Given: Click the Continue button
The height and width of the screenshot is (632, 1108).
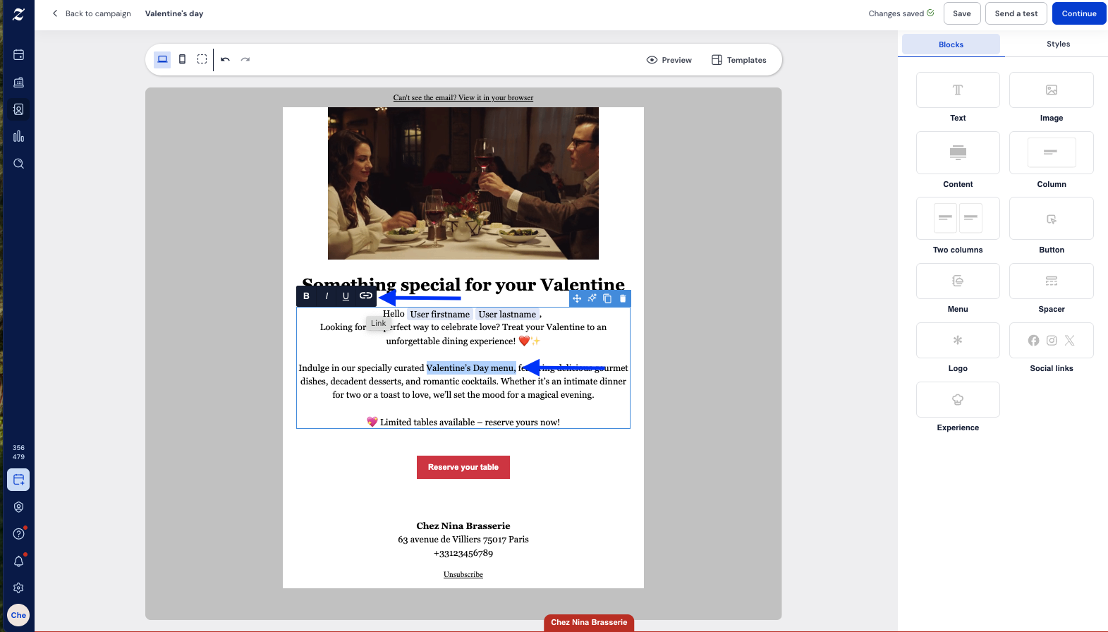Looking at the screenshot, I should (x=1078, y=13).
